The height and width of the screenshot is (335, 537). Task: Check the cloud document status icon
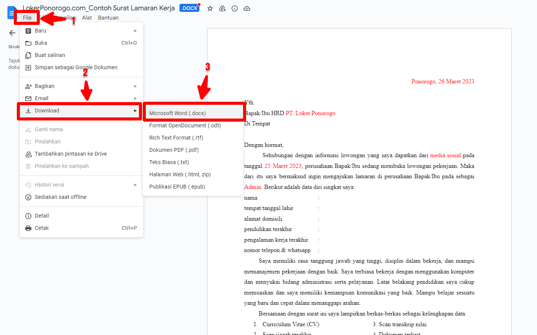coord(247,8)
